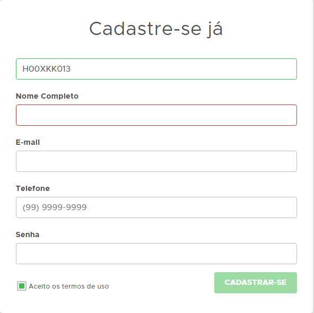Select the Telefone label text

33,188
